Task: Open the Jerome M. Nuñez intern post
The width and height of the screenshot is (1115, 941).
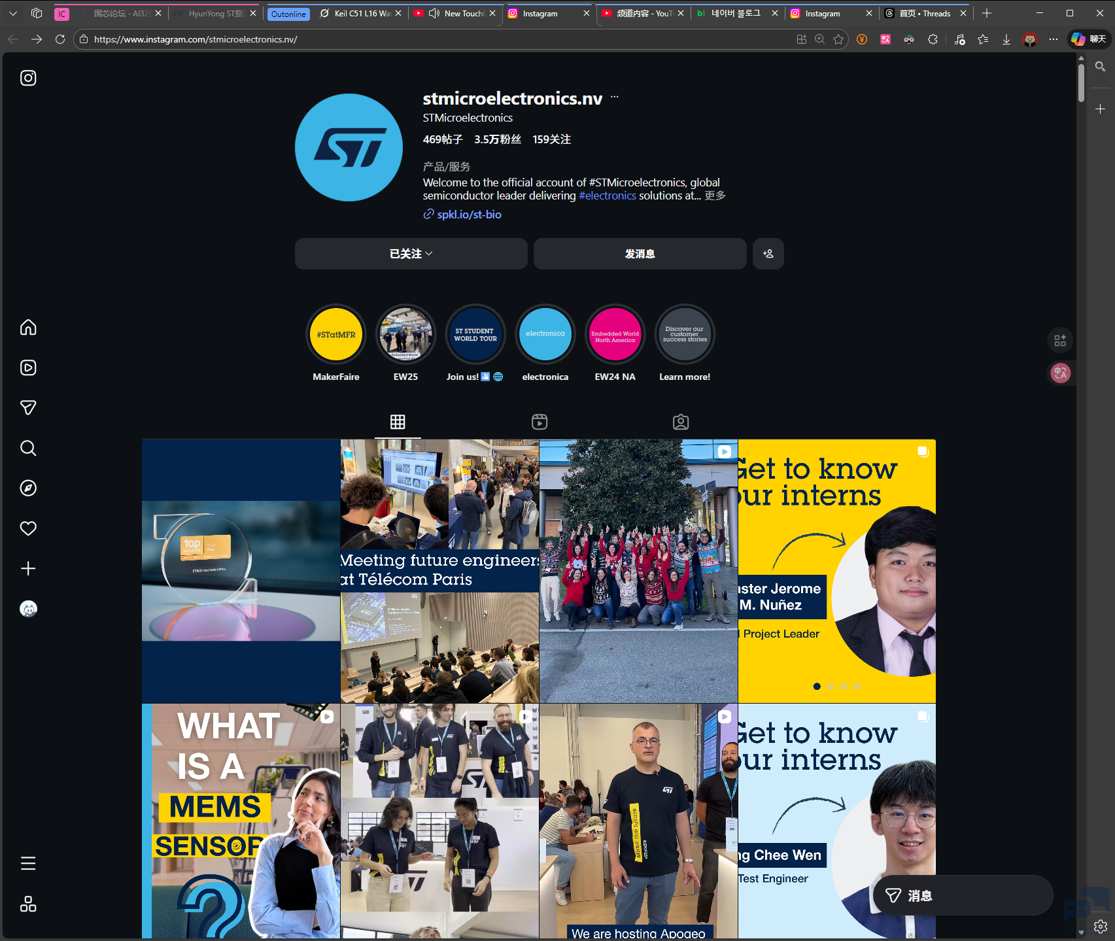Action: (x=836, y=571)
